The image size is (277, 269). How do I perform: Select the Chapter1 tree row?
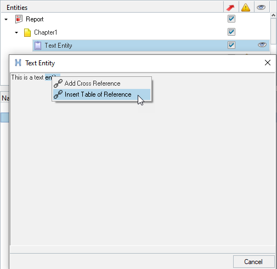tap(135, 32)
